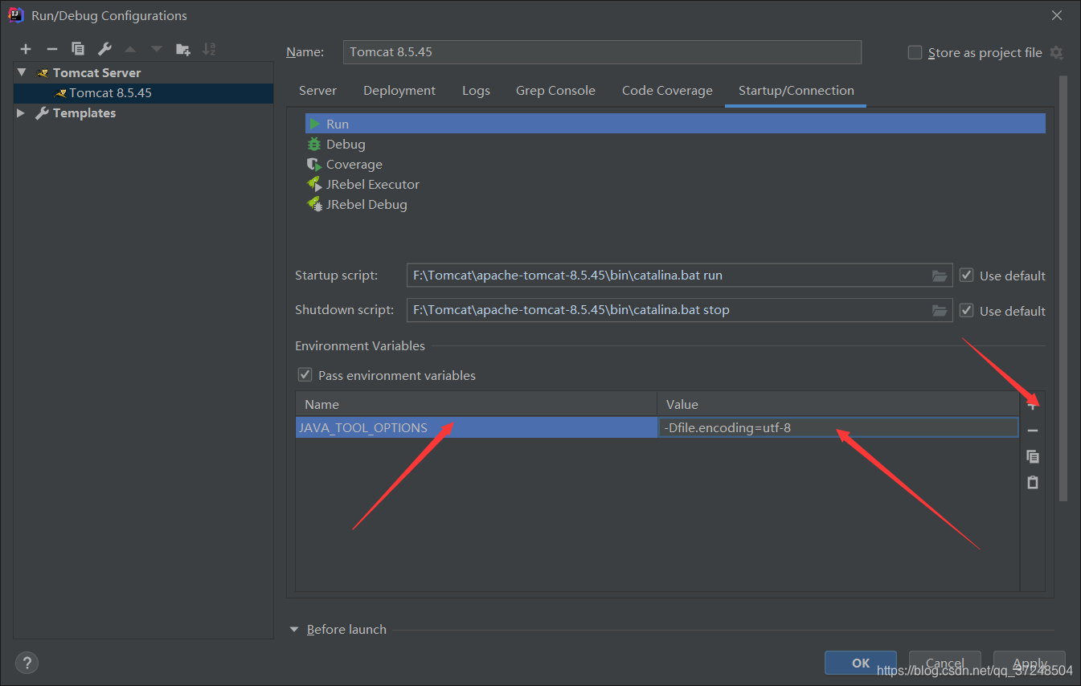1081x686 pixels.
Task: Select Tomcat 8.5.45 configuration in tree
Action: click(143, 93)
